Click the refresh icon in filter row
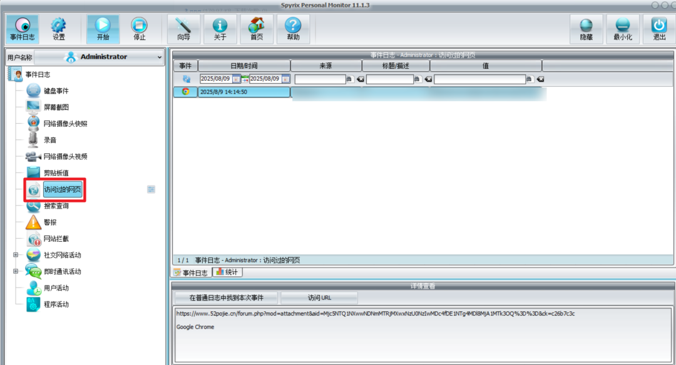Image resolution: width=676 pixels, height=365 pixels. 187,79
